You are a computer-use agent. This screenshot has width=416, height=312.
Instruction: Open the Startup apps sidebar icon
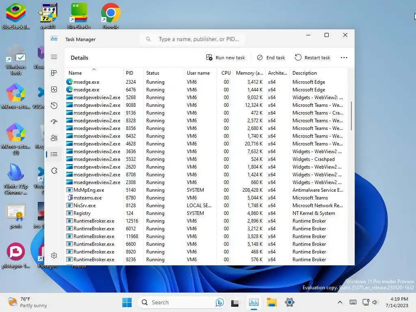click(x=54, y=122)
